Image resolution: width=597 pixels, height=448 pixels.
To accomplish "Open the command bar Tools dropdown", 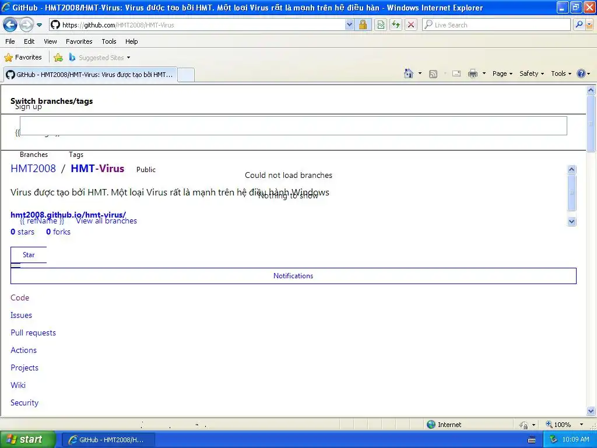I will 561,73.
